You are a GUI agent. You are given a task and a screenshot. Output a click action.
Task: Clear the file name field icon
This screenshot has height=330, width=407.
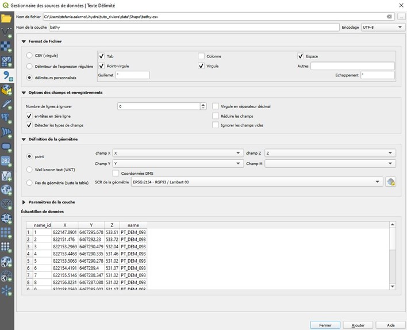coord(389,17)
